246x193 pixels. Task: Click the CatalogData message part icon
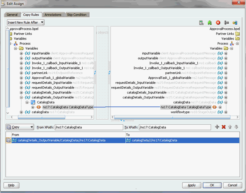[33, 102]
